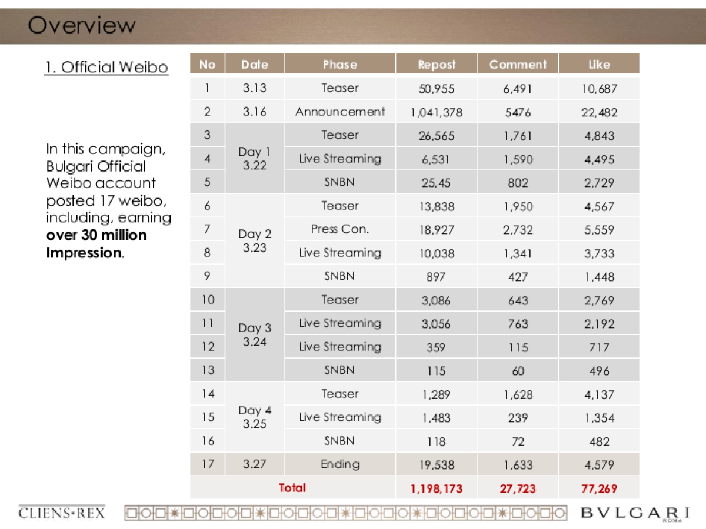This screenshot has height=529, width=706.
Task: Select the bold 'over 30 million Impression' text
Action: pyautogui.click(x=96, y=244)
